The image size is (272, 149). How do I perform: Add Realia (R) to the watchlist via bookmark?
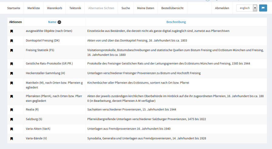12,109
